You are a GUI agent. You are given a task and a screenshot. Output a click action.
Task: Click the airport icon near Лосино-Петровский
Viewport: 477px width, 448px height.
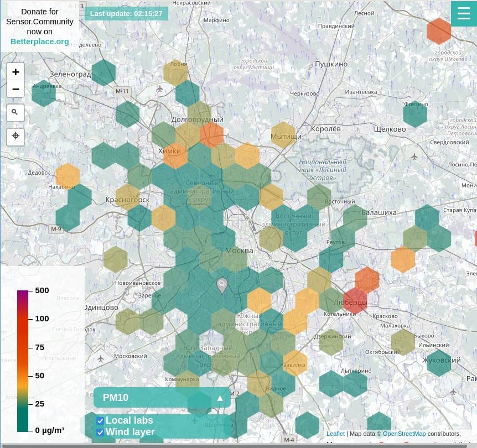pos(414,157)
